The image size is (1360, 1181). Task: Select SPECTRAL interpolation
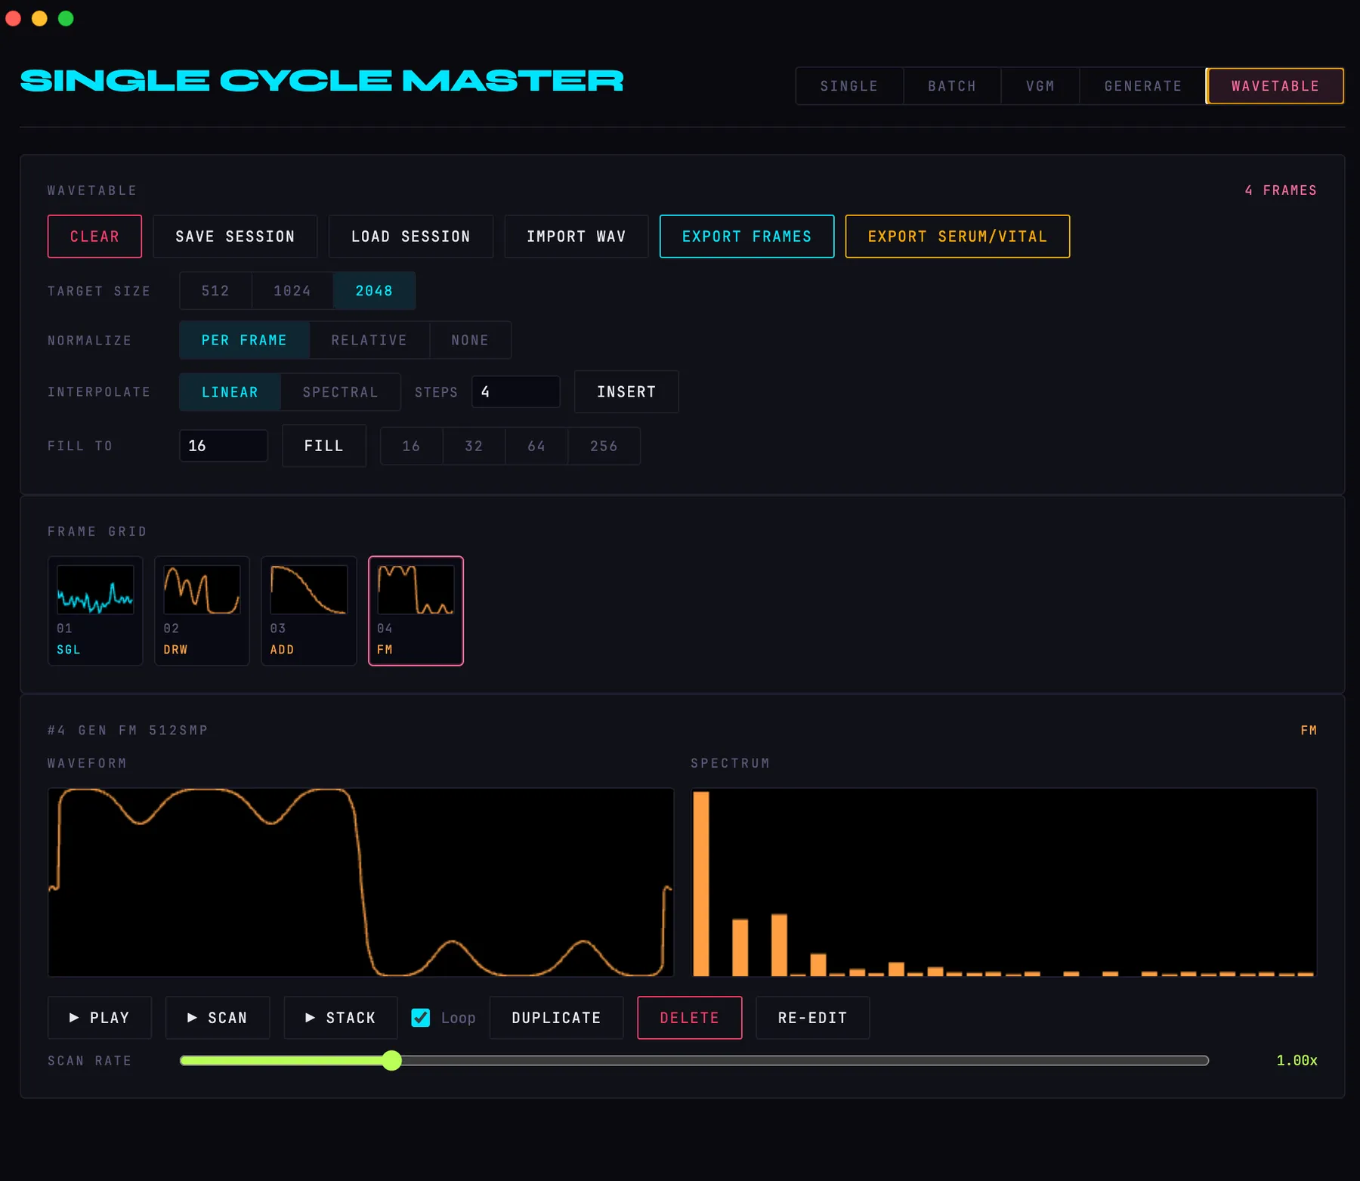[340, 392]
